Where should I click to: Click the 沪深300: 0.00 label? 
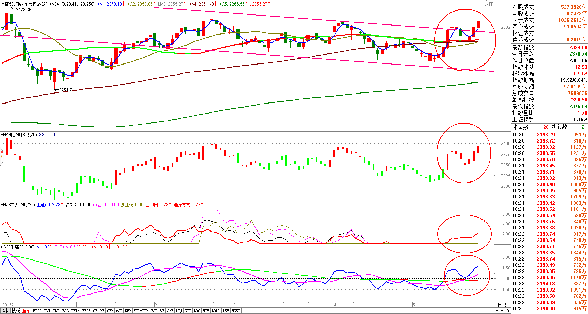tap(78, 205)
